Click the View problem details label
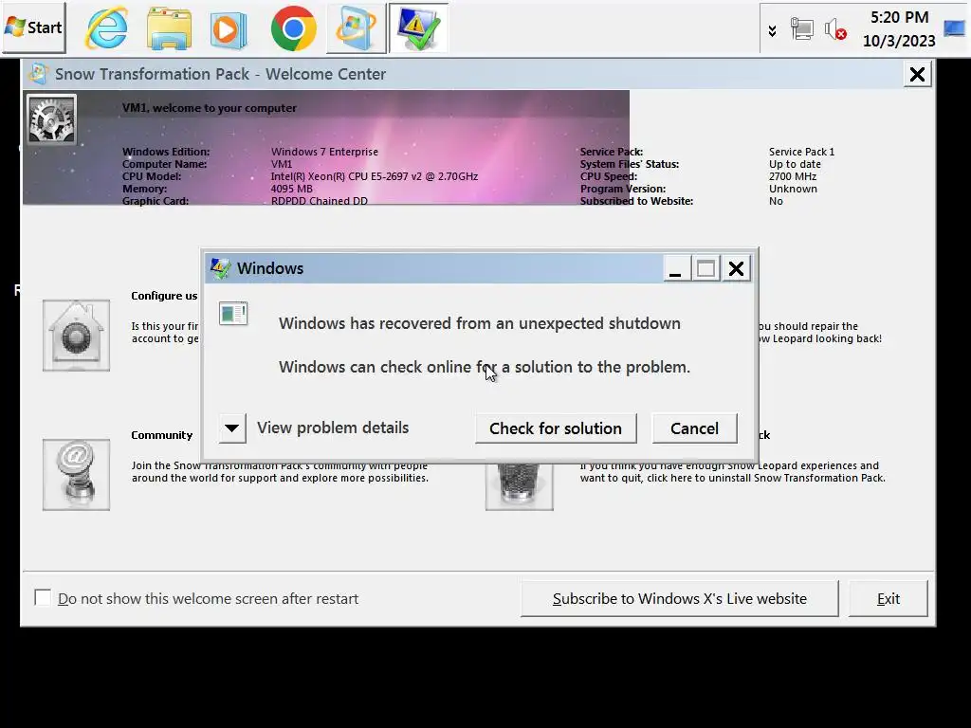The width and height of the screenshot is (971, 728). tap(333, 428)
